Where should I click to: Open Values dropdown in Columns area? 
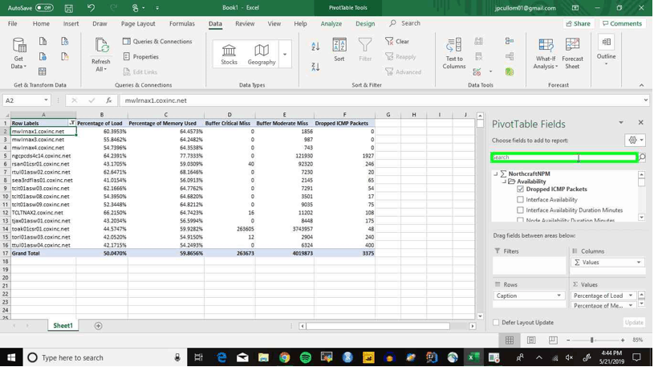click(x=639, y=263)
